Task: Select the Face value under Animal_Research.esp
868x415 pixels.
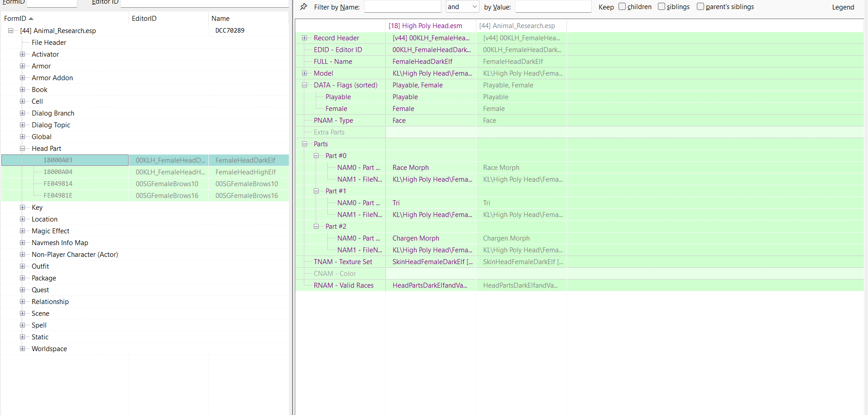Action: point(489,121)
